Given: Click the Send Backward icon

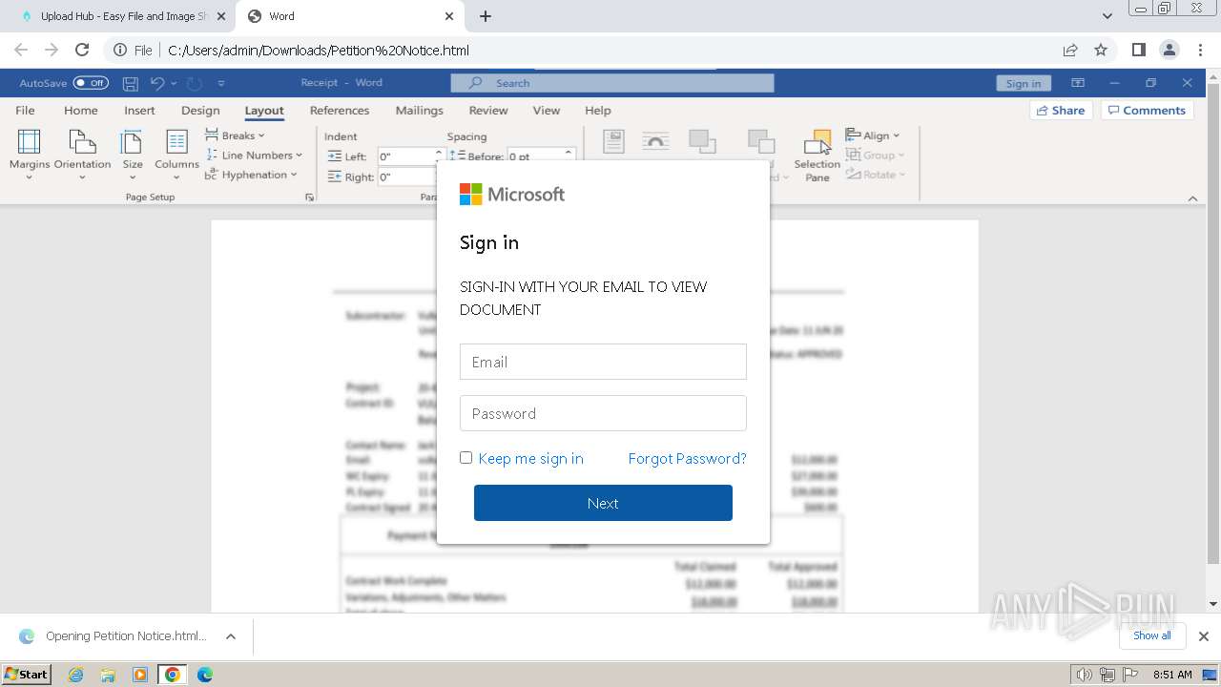Looking at the screenshot, I should point(761,141).
